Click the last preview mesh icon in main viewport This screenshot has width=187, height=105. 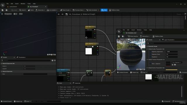click(55, 55)
